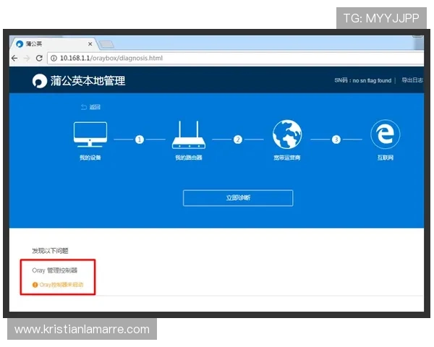
Task: Click the browser back arrow
Action: (14, 58)
